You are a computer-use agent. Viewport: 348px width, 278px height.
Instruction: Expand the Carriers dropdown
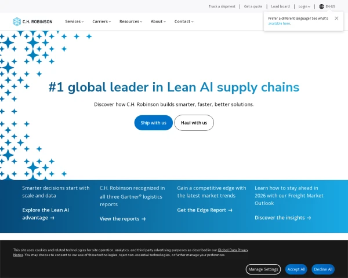[x=101, y=21]
